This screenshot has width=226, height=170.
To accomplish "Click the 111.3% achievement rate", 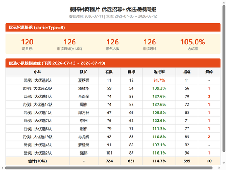I will coord(159,129).
